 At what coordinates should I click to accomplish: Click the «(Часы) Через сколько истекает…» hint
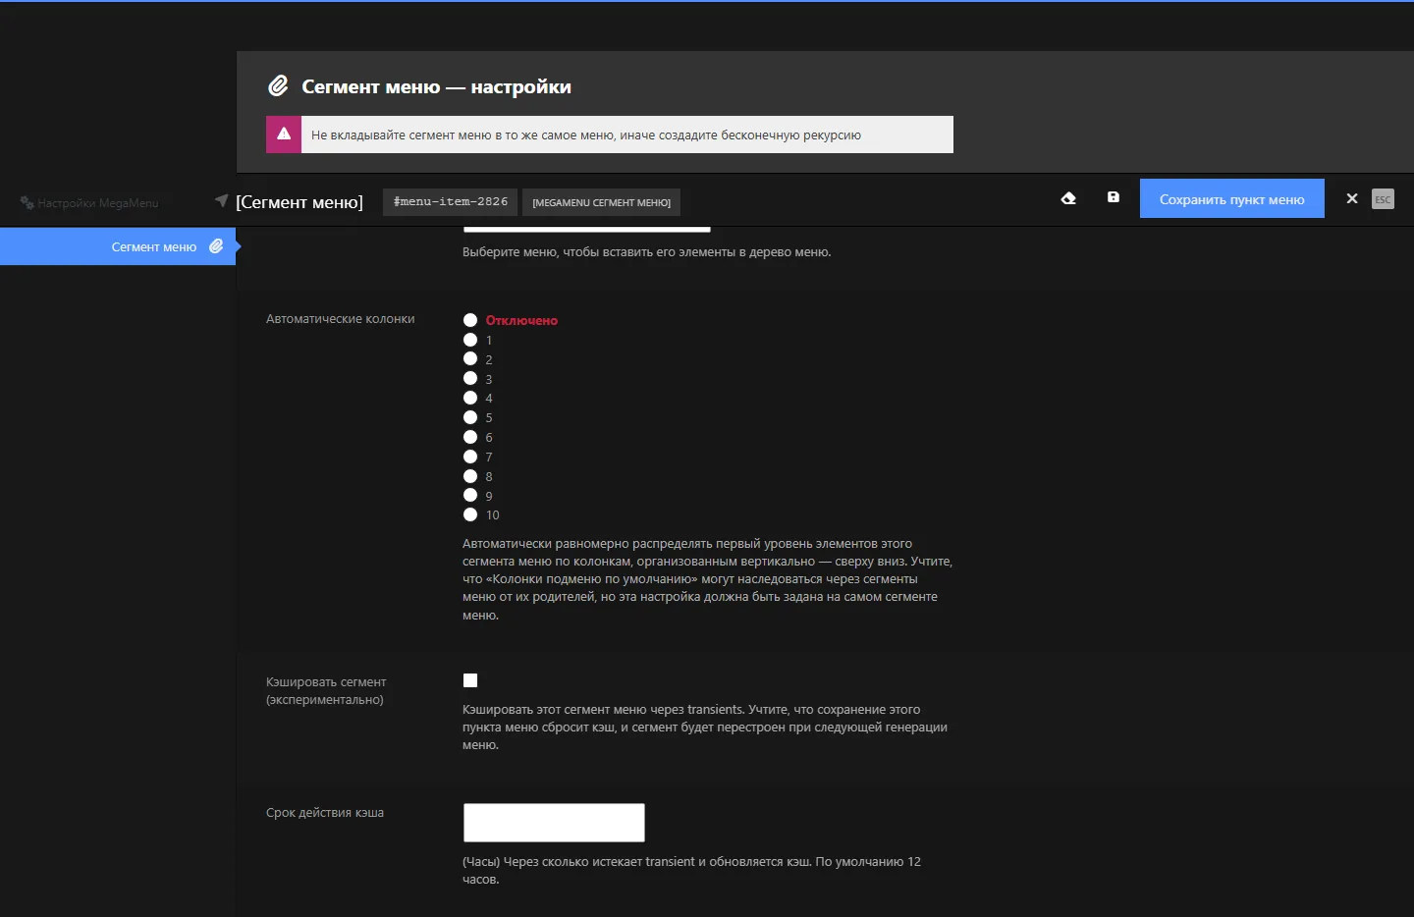tap(691, 871)
